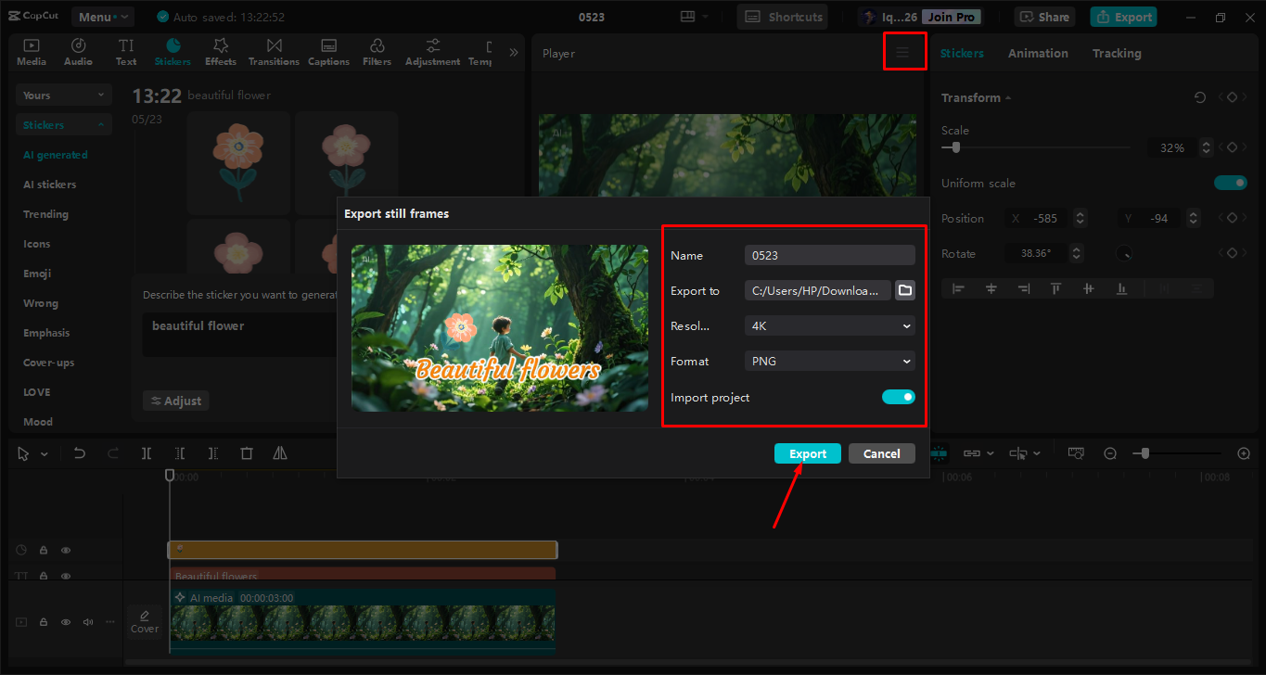Undo the last action
Image resolution: width=1266 pixels, height=675 pixels.
coord(79,452)
